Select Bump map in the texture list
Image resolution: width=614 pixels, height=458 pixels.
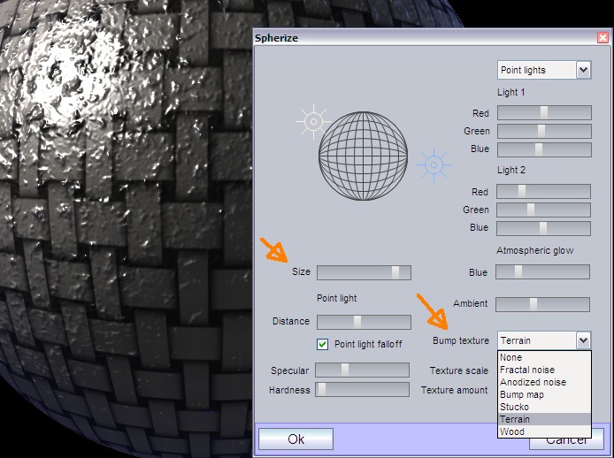pos(544,394)
